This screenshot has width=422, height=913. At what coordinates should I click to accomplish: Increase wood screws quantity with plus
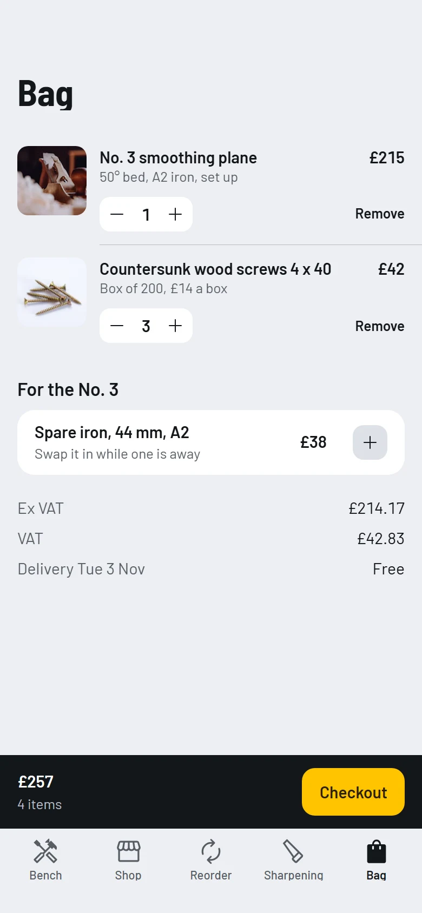tap(175, 326)
